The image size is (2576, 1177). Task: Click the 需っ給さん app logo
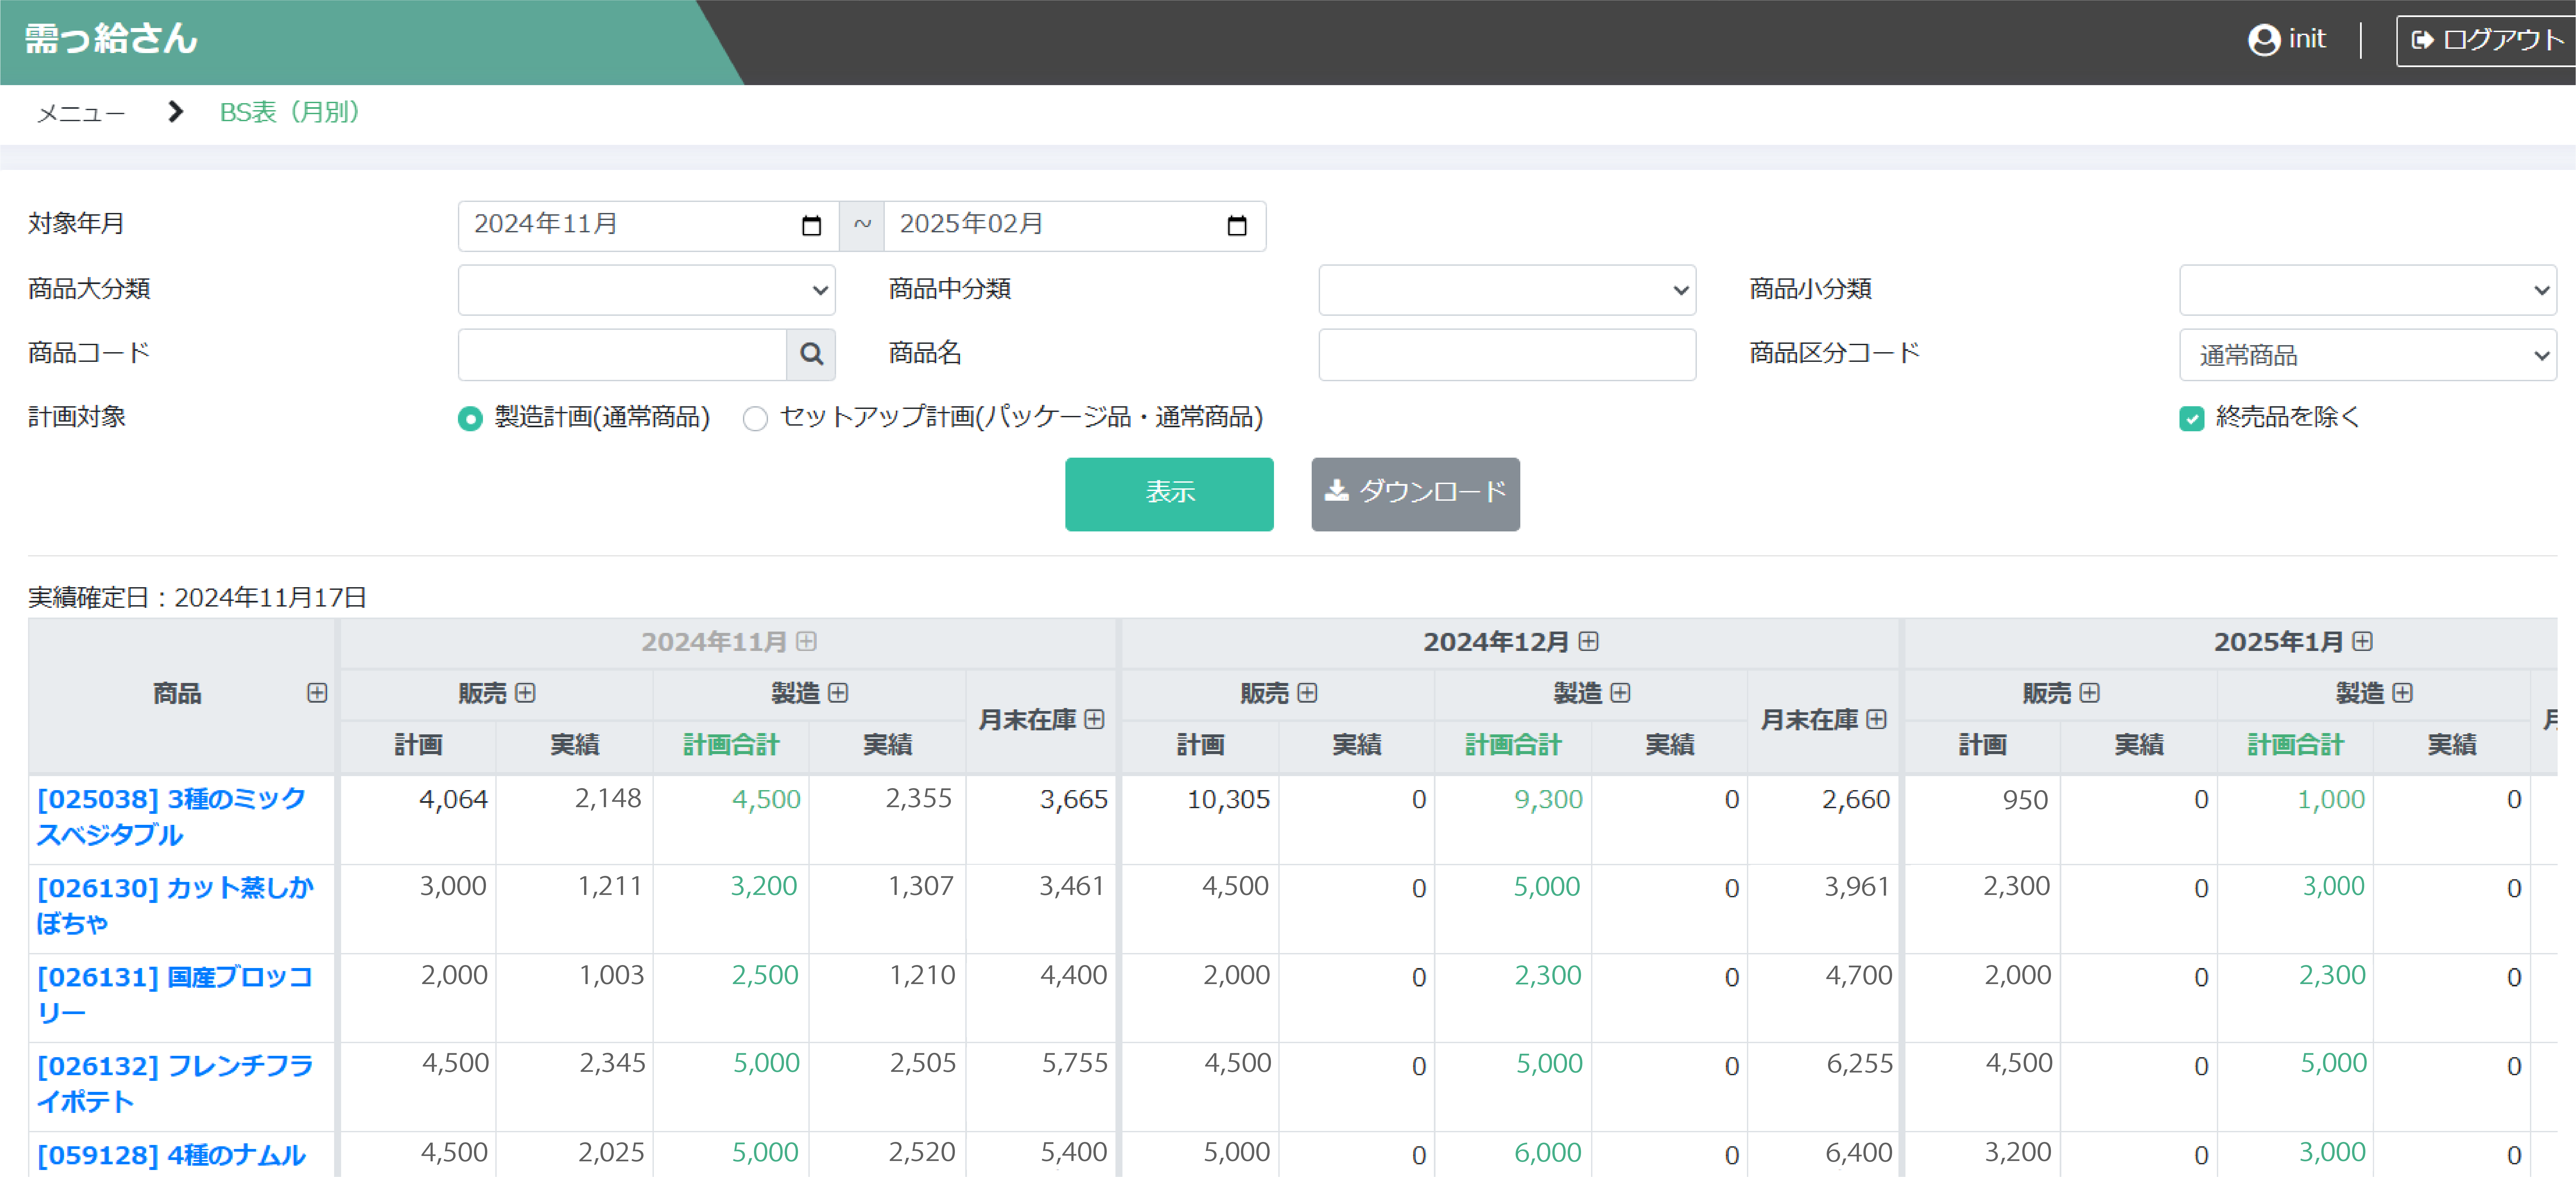point(111,39)
